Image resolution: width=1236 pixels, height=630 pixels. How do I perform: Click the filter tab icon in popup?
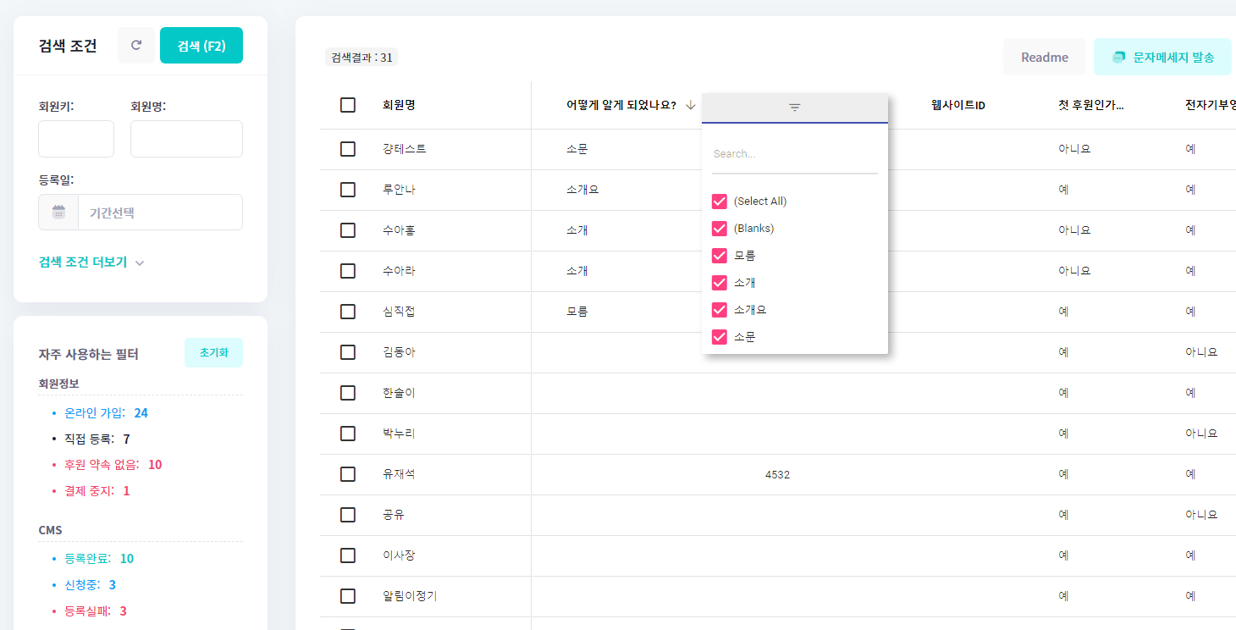794,108
